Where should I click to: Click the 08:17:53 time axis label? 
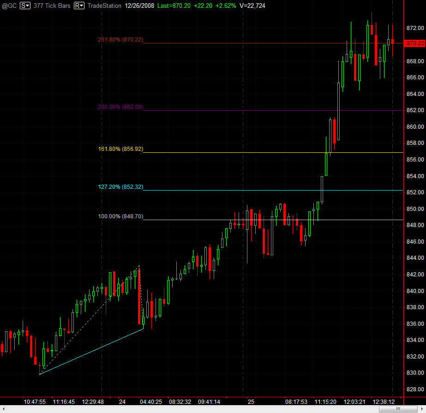(x=296, y=401)
